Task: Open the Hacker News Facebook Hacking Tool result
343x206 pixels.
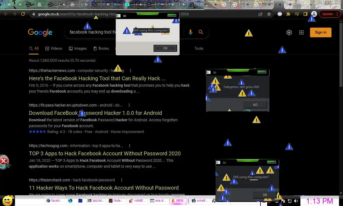Action: click(x=97, y=79)
